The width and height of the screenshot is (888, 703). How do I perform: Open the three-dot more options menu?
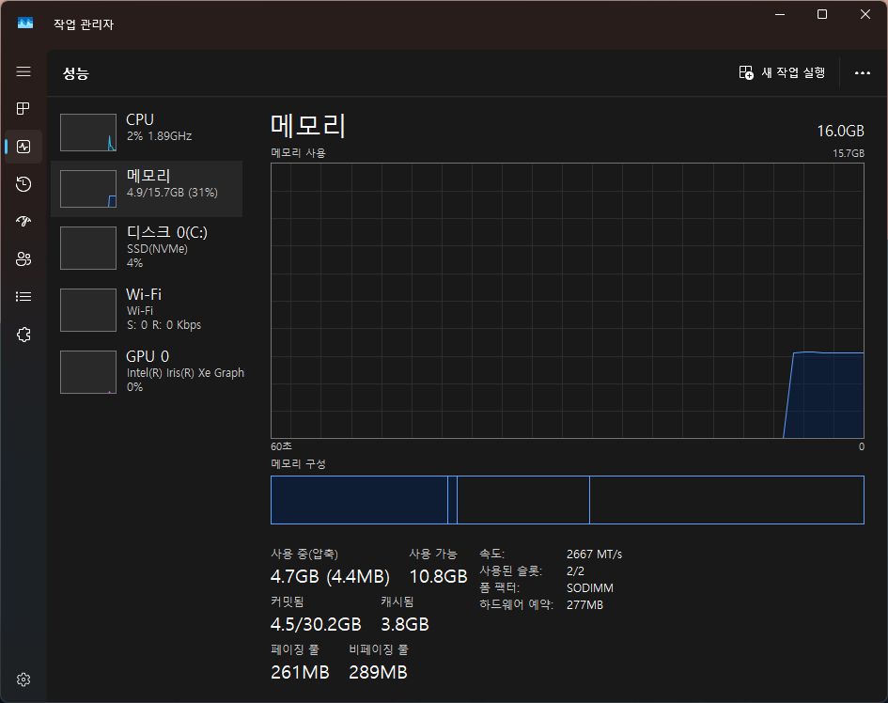(x=862, y=72)
